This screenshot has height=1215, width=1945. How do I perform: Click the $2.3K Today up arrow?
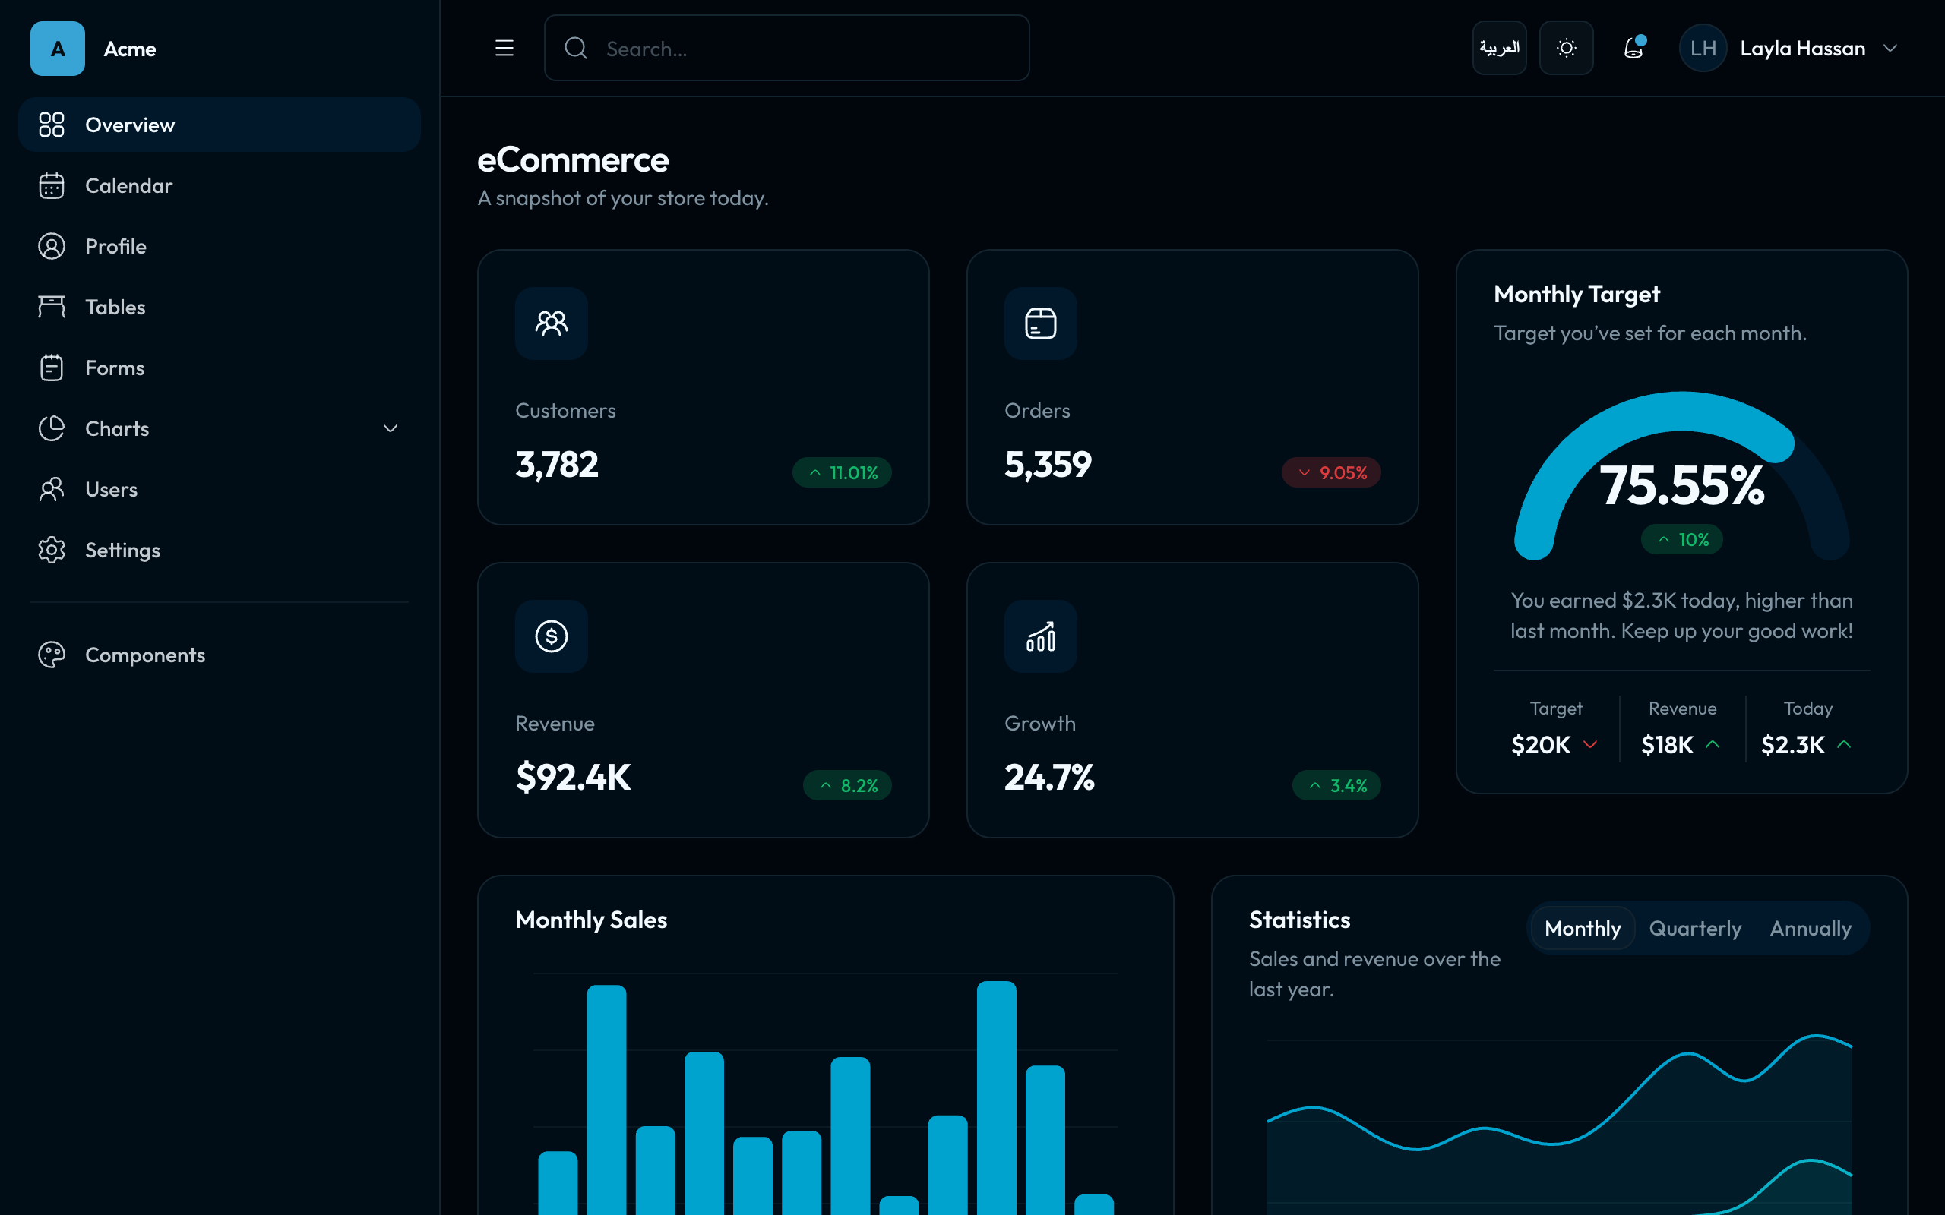[1845, 744]
